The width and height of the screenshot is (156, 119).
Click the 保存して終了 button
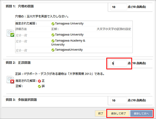click(118, 114)
